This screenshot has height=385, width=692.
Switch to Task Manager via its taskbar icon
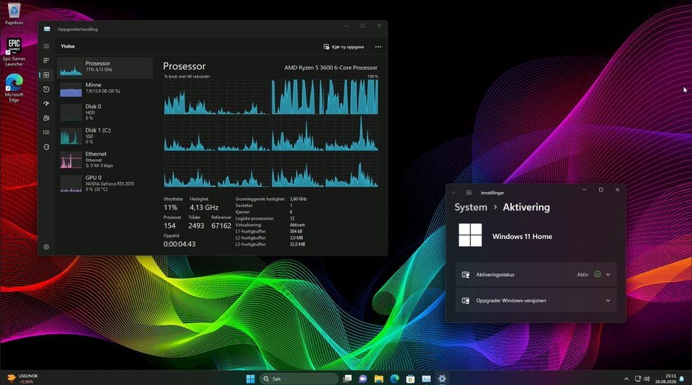(426, 379)
